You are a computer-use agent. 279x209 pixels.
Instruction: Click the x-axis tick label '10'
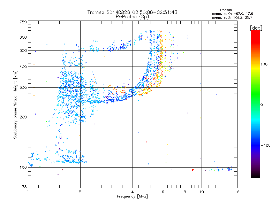tap(202, 192)
